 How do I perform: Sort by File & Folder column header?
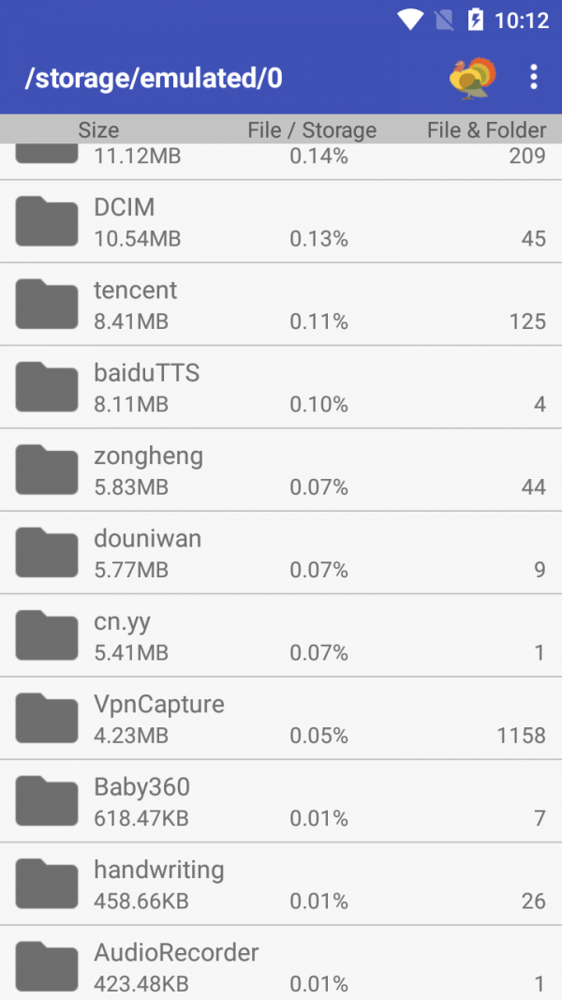coord(487,130)
